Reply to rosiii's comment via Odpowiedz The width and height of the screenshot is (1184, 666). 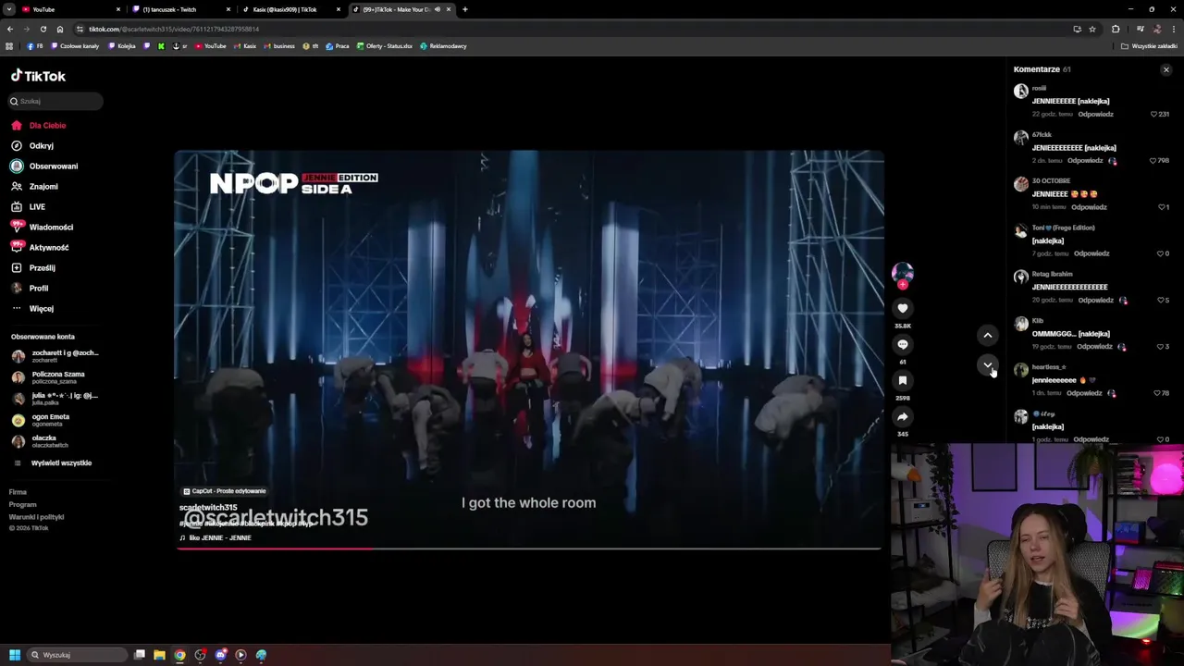coord(1096,114)
